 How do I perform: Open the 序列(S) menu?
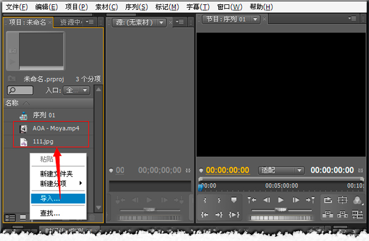(x=137, y=7)
